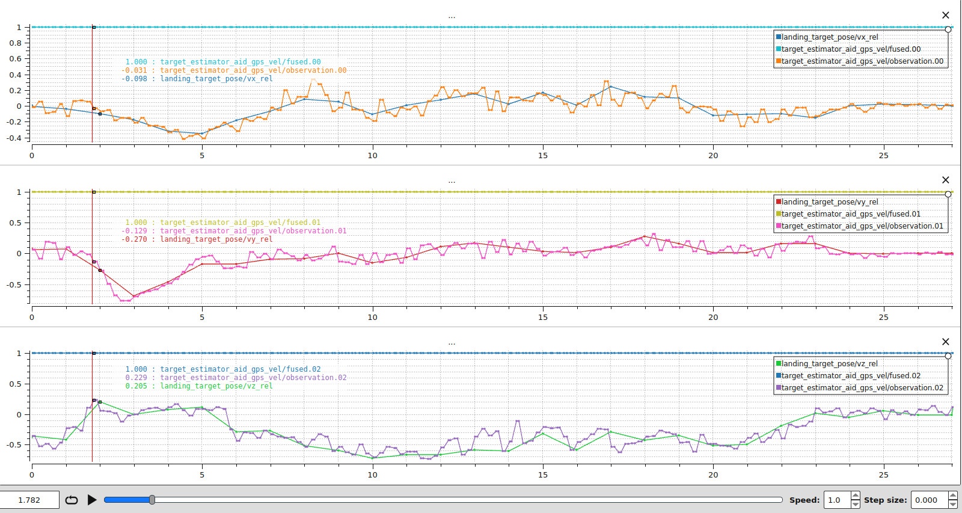Toggle the loop playback icon
Image resolution: width=962 pixels, height=513 pixels.
[72, 500]
